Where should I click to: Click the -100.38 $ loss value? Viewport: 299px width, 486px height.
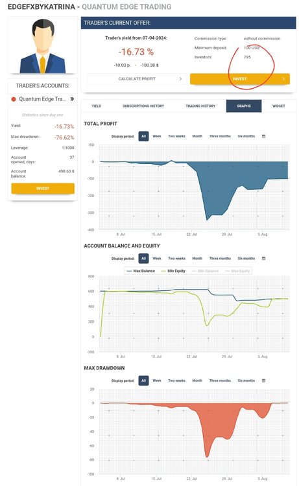click(149, 65)
